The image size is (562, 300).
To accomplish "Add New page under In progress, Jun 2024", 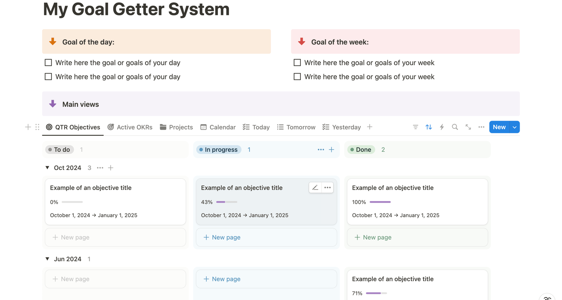I will click(266, 279).
